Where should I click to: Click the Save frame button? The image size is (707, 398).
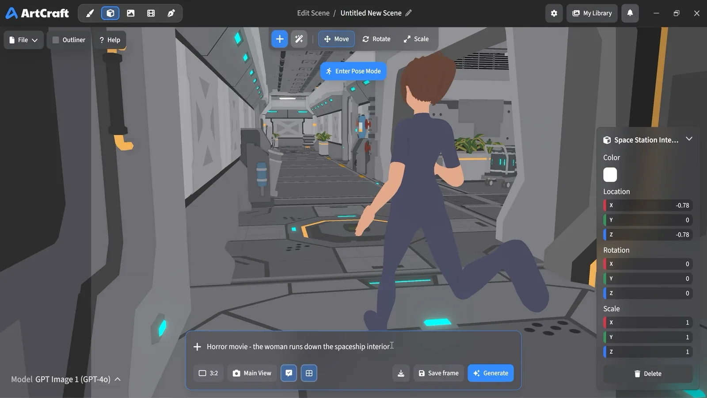tap(439, 373)
